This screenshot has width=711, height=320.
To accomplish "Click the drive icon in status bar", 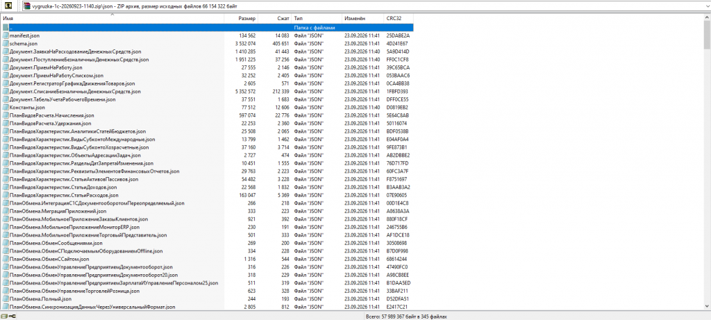I will (4, 316).
